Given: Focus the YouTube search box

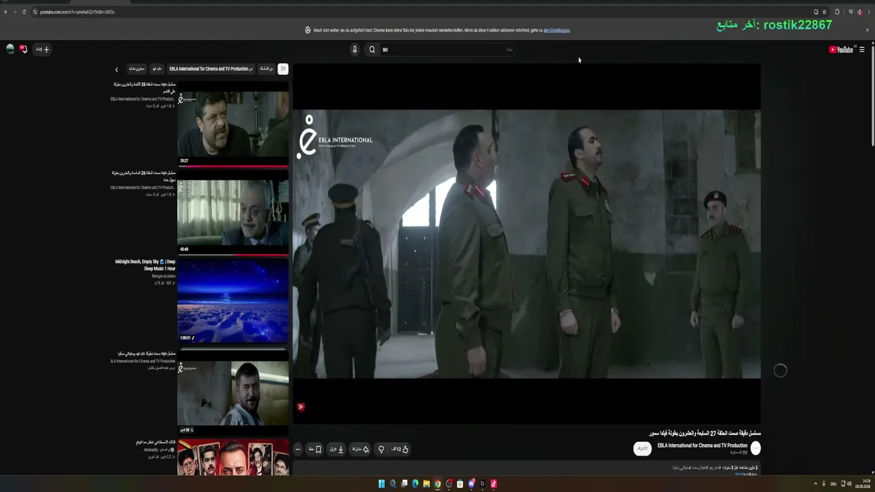Looking at the screenshot, I should 448,49.
